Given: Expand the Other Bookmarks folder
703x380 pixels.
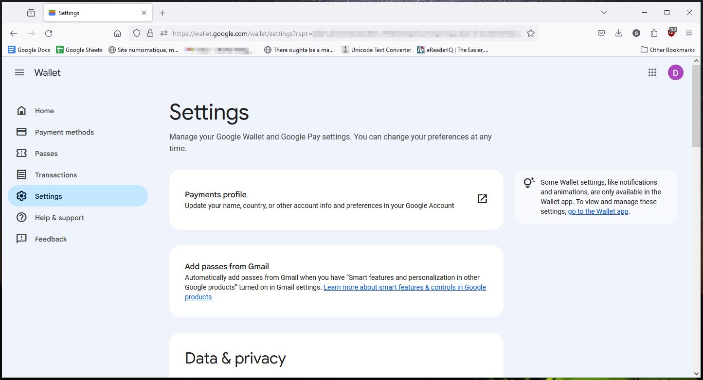Looking at the screenshot, I should click(x=667, y=50).
